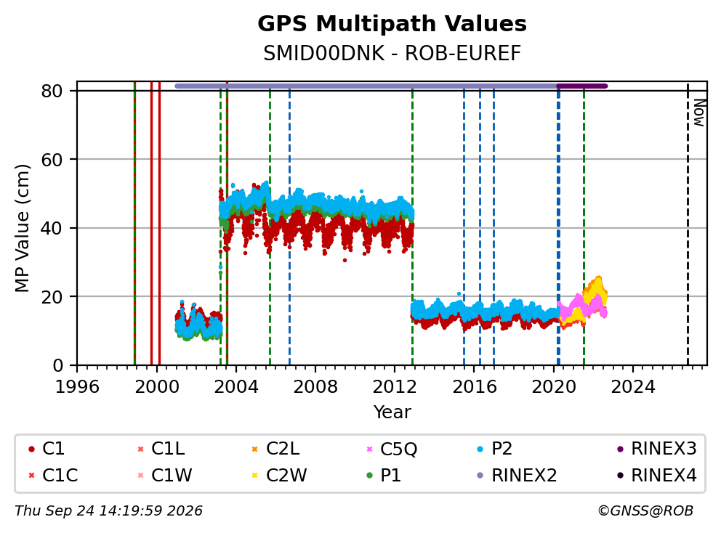
Task: Toggle the RINEX4 legend entry
Action: pyautogui.click(x=656, y=476)
